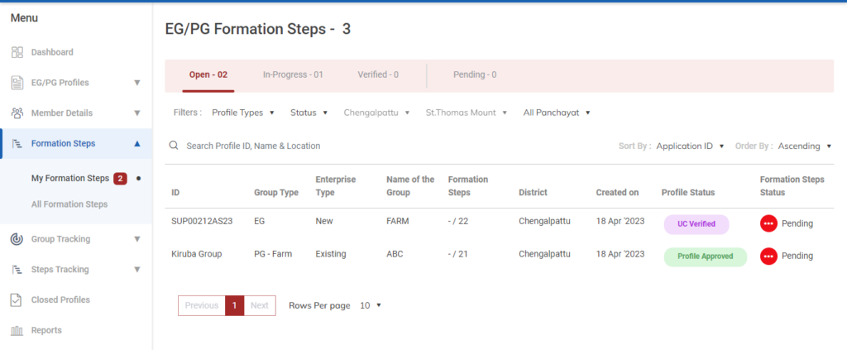The width and height of the screenshot is (847, 350).
Task: Click the Closed Profiles checkmark icon
Action: 17,300
